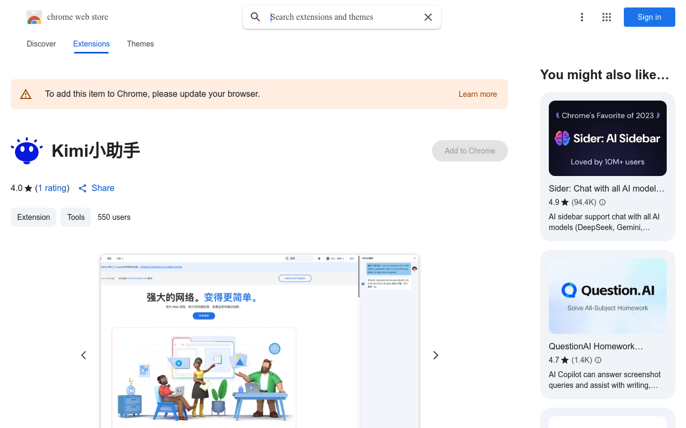Image resolution: width=686 pixels, height=428 pixels.
Task: Click the 4.0 star rating next to Kimi
Action: point(21,188)
